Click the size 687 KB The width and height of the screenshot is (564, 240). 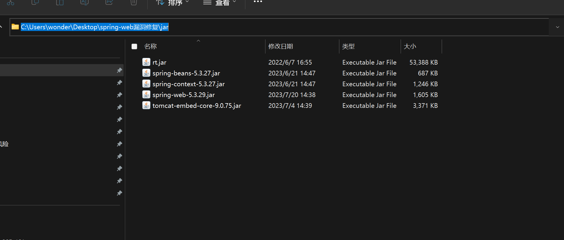point(428,73)
